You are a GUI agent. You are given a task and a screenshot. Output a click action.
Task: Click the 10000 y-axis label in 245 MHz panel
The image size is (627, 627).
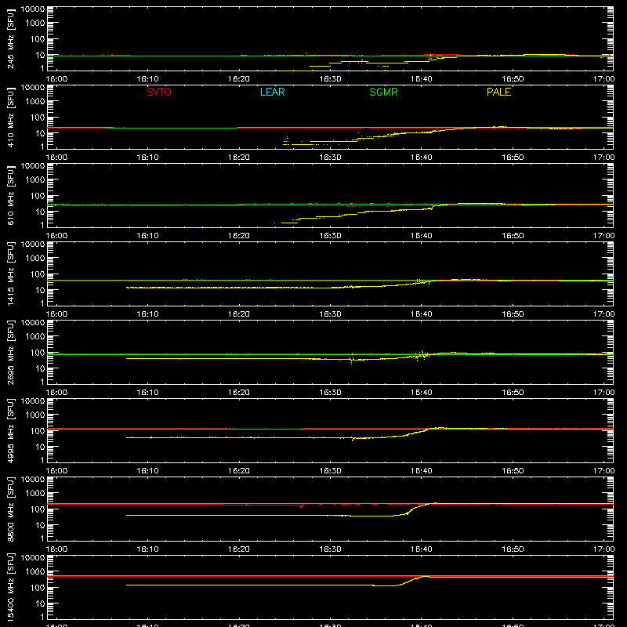[x=33, y=9]
